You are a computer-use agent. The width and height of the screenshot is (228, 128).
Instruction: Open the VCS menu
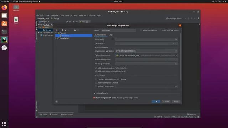tap(86, 15)
